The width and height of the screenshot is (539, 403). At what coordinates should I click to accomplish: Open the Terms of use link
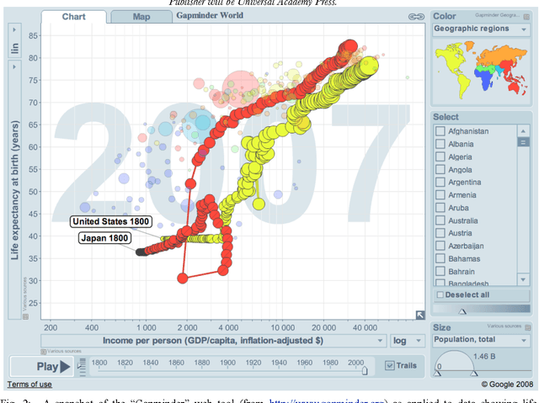(29, 384)
